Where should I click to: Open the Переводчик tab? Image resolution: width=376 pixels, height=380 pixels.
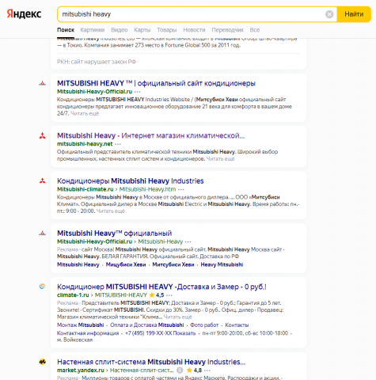click(227, 30)
